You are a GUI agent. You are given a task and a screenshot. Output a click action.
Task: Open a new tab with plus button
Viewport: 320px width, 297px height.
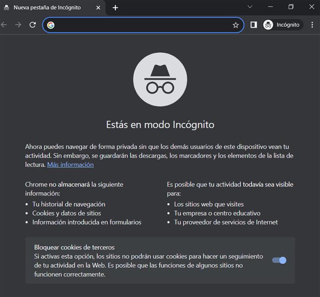(115, 8)
